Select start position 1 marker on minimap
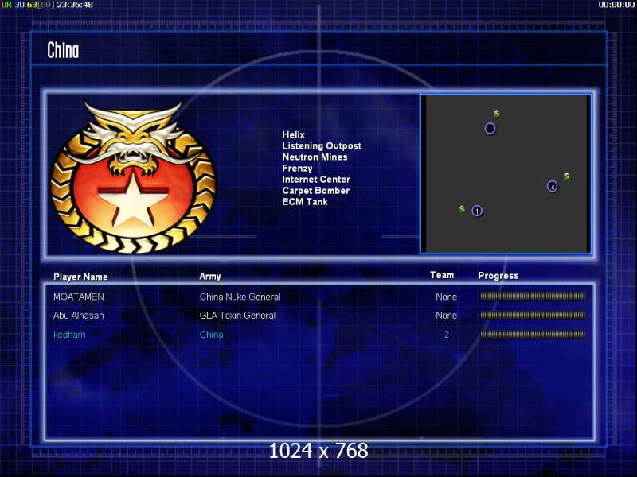Screen dimensions: 637x477 pos(477,211)
